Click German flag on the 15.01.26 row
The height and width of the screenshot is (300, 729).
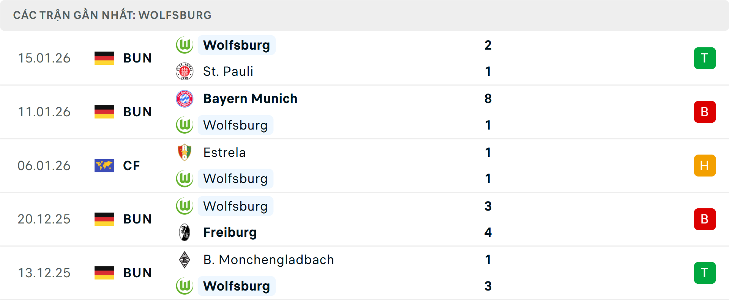point(104,58)
